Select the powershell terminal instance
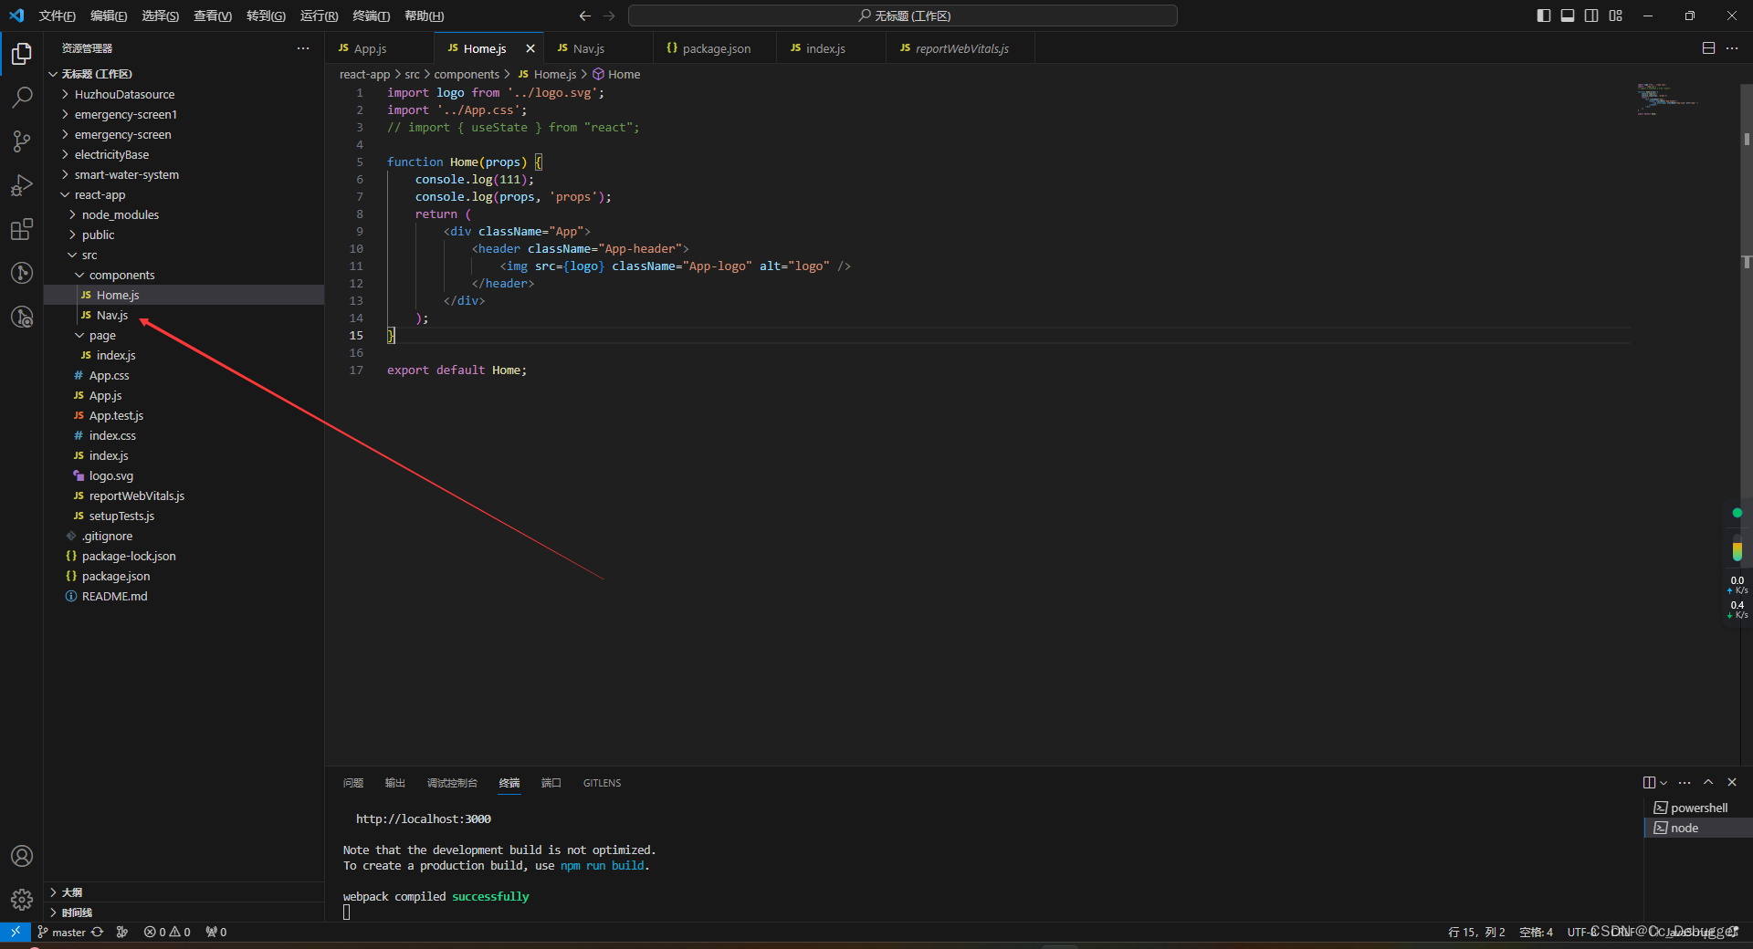The height and width of the screenshot is (949, 1753). click(1698, 808)
